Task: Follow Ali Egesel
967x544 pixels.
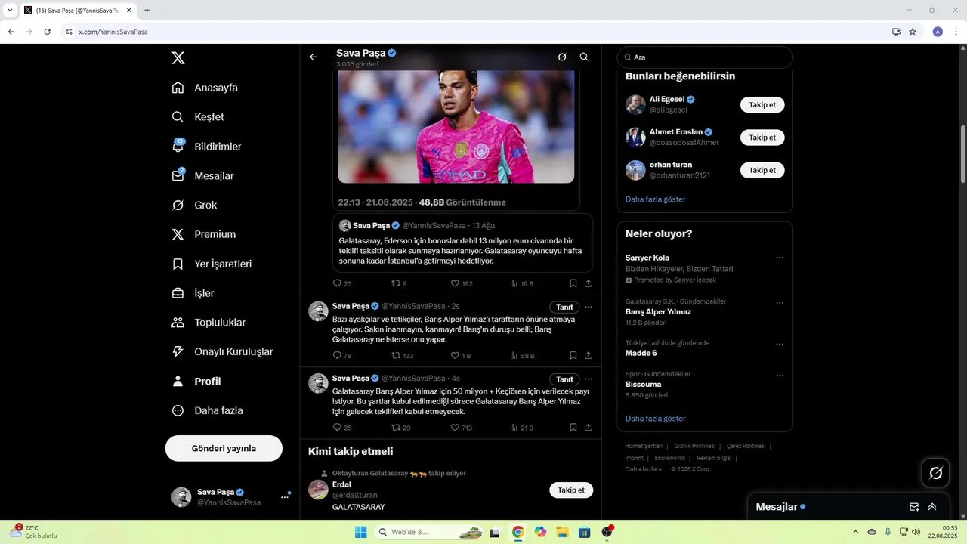Action: (x=762, y=105)
